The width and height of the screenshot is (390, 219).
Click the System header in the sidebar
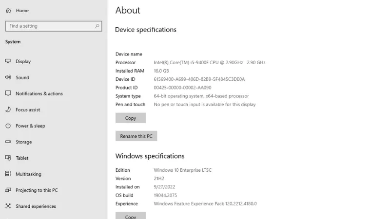(x=13, y=42)
